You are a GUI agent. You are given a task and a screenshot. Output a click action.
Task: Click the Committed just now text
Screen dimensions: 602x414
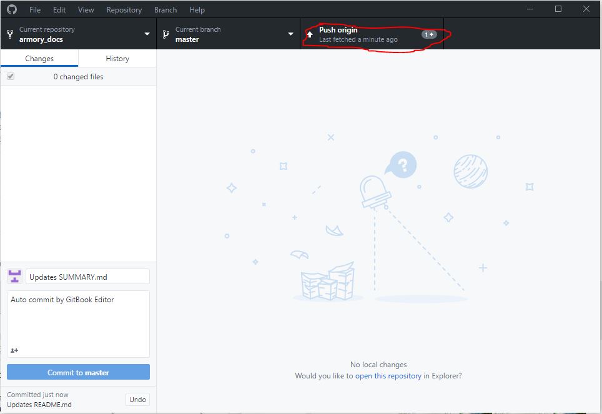coord(37,395)
